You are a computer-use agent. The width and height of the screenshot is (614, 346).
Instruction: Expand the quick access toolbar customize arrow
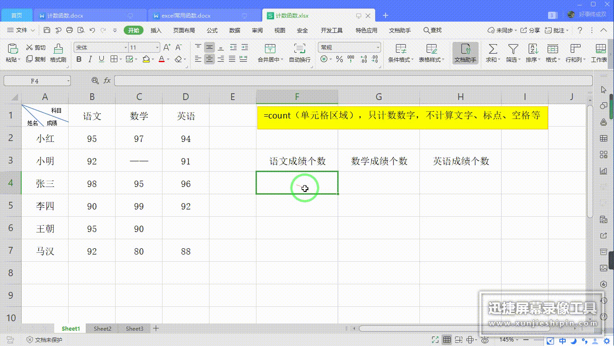point(115,30)
